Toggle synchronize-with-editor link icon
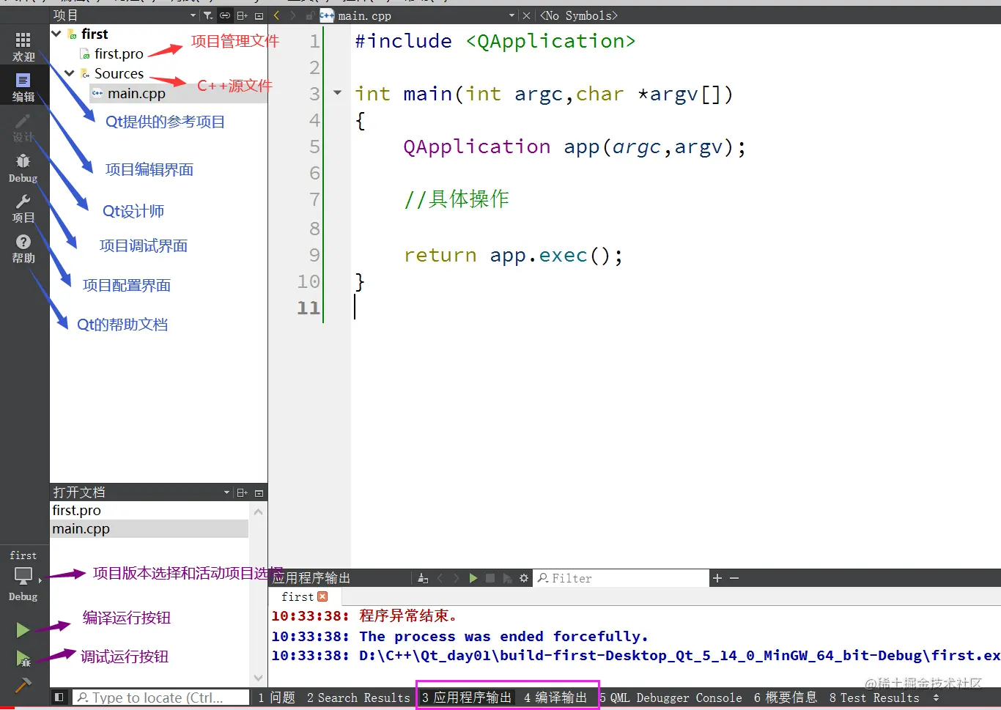The height and width of the screenshot is (710, 1001). 225,15
